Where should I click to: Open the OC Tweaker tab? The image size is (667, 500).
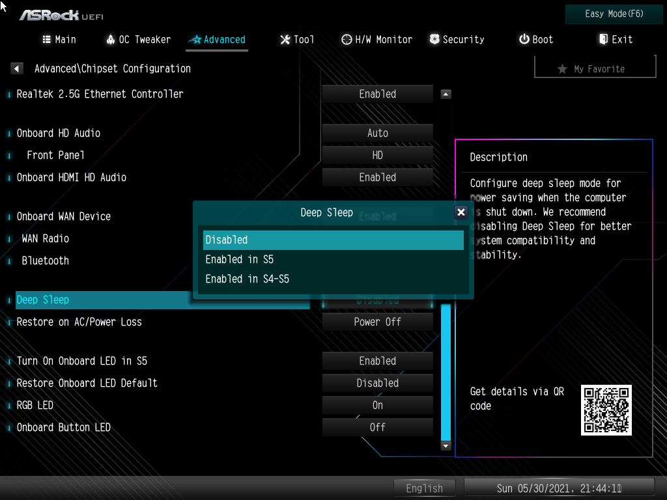139,40
